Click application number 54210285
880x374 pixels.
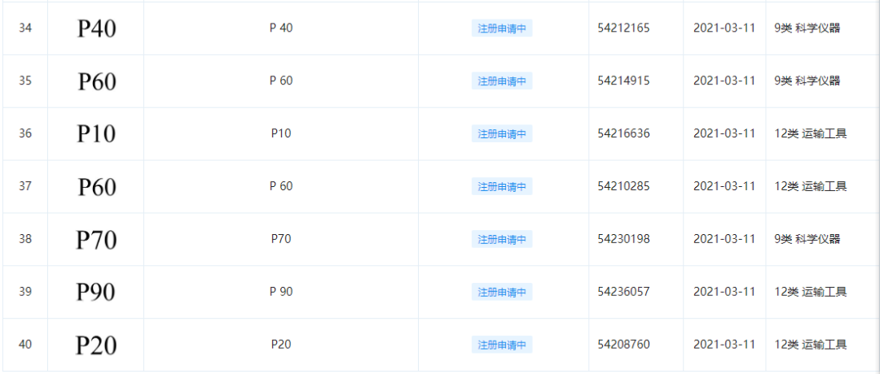tap(623, 186)
